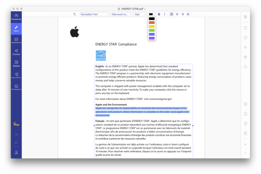This screenshot has height=174, width=261.
Task: Toggle italic formatting
Action: pos(165,14)
